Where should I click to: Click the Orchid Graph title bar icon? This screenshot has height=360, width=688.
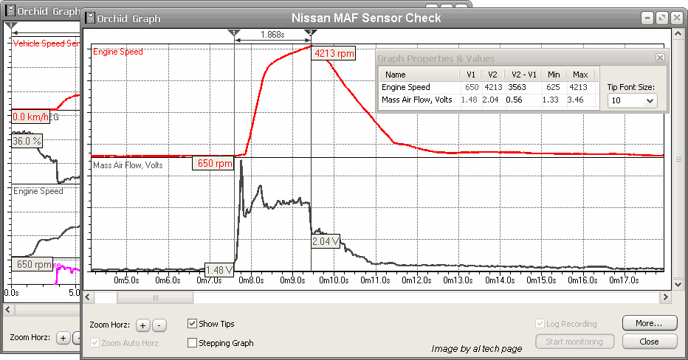point(90,18)
